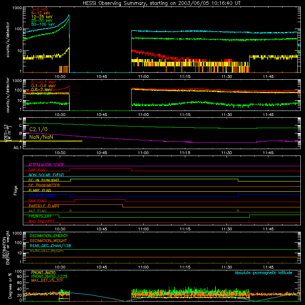Click the C2.1/0 GOES class label
Screen dimensions: 305x305
[x=39, y=129]
